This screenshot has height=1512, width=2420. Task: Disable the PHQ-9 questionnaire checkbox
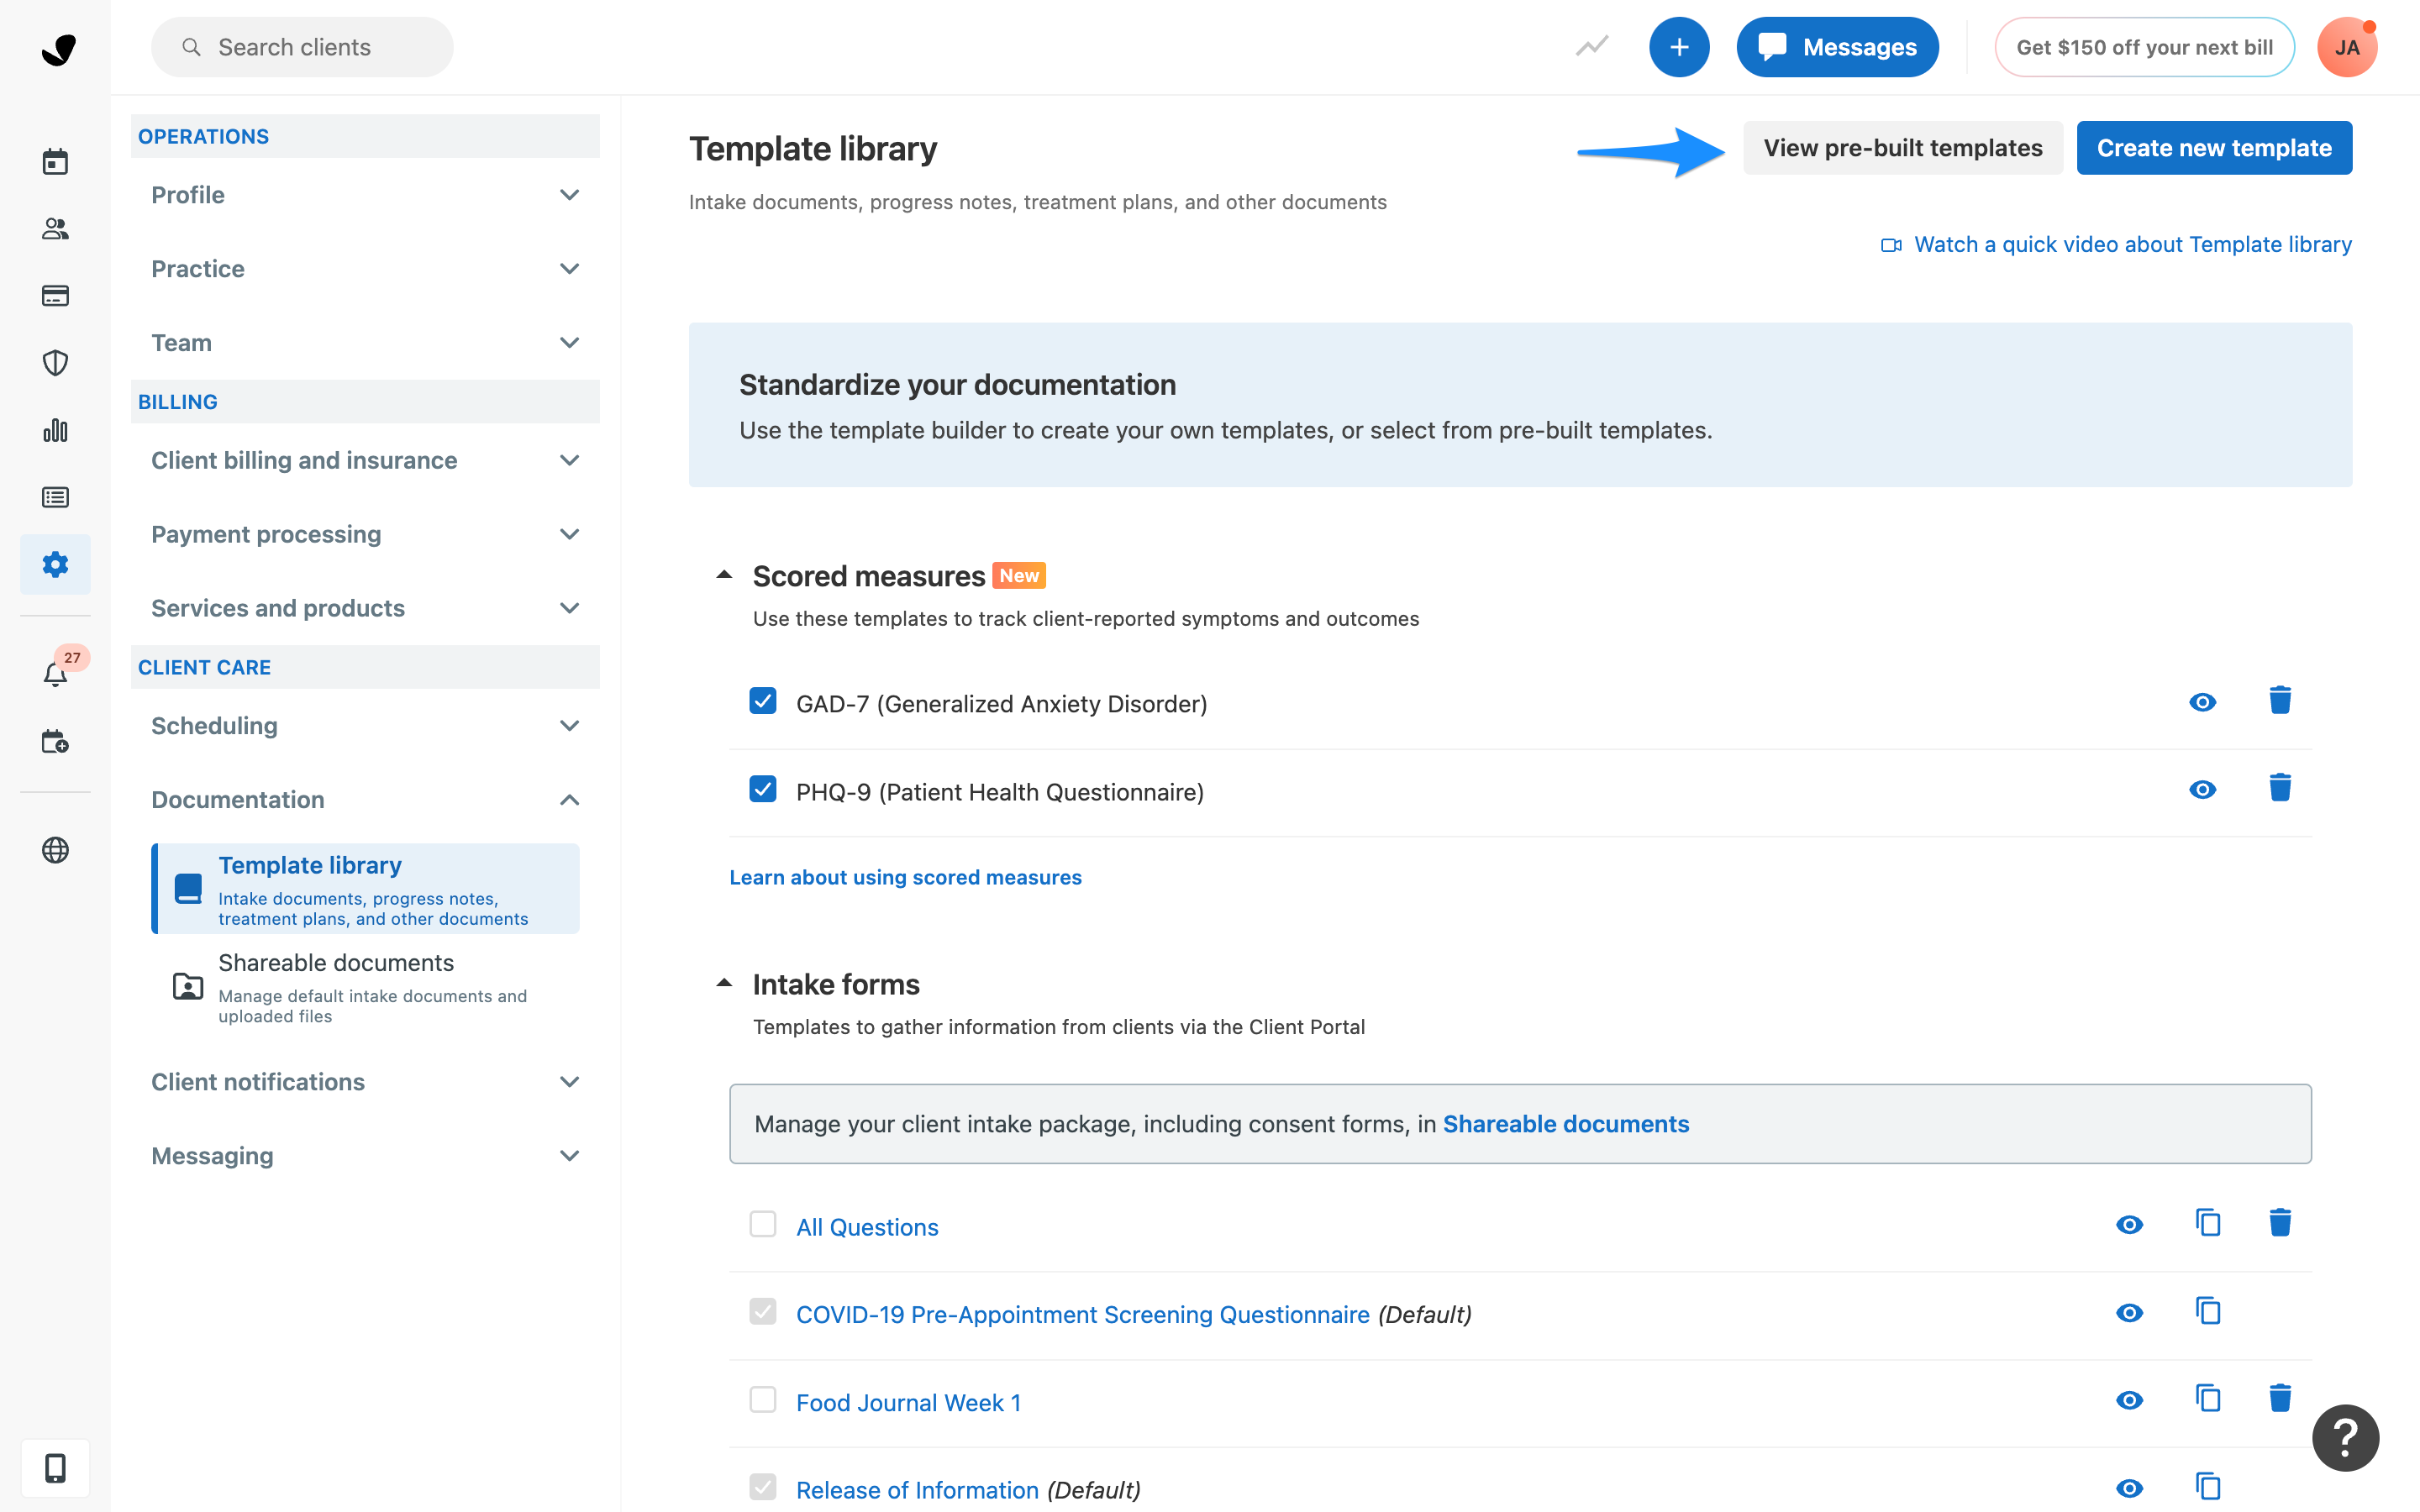tap(763, 789)
